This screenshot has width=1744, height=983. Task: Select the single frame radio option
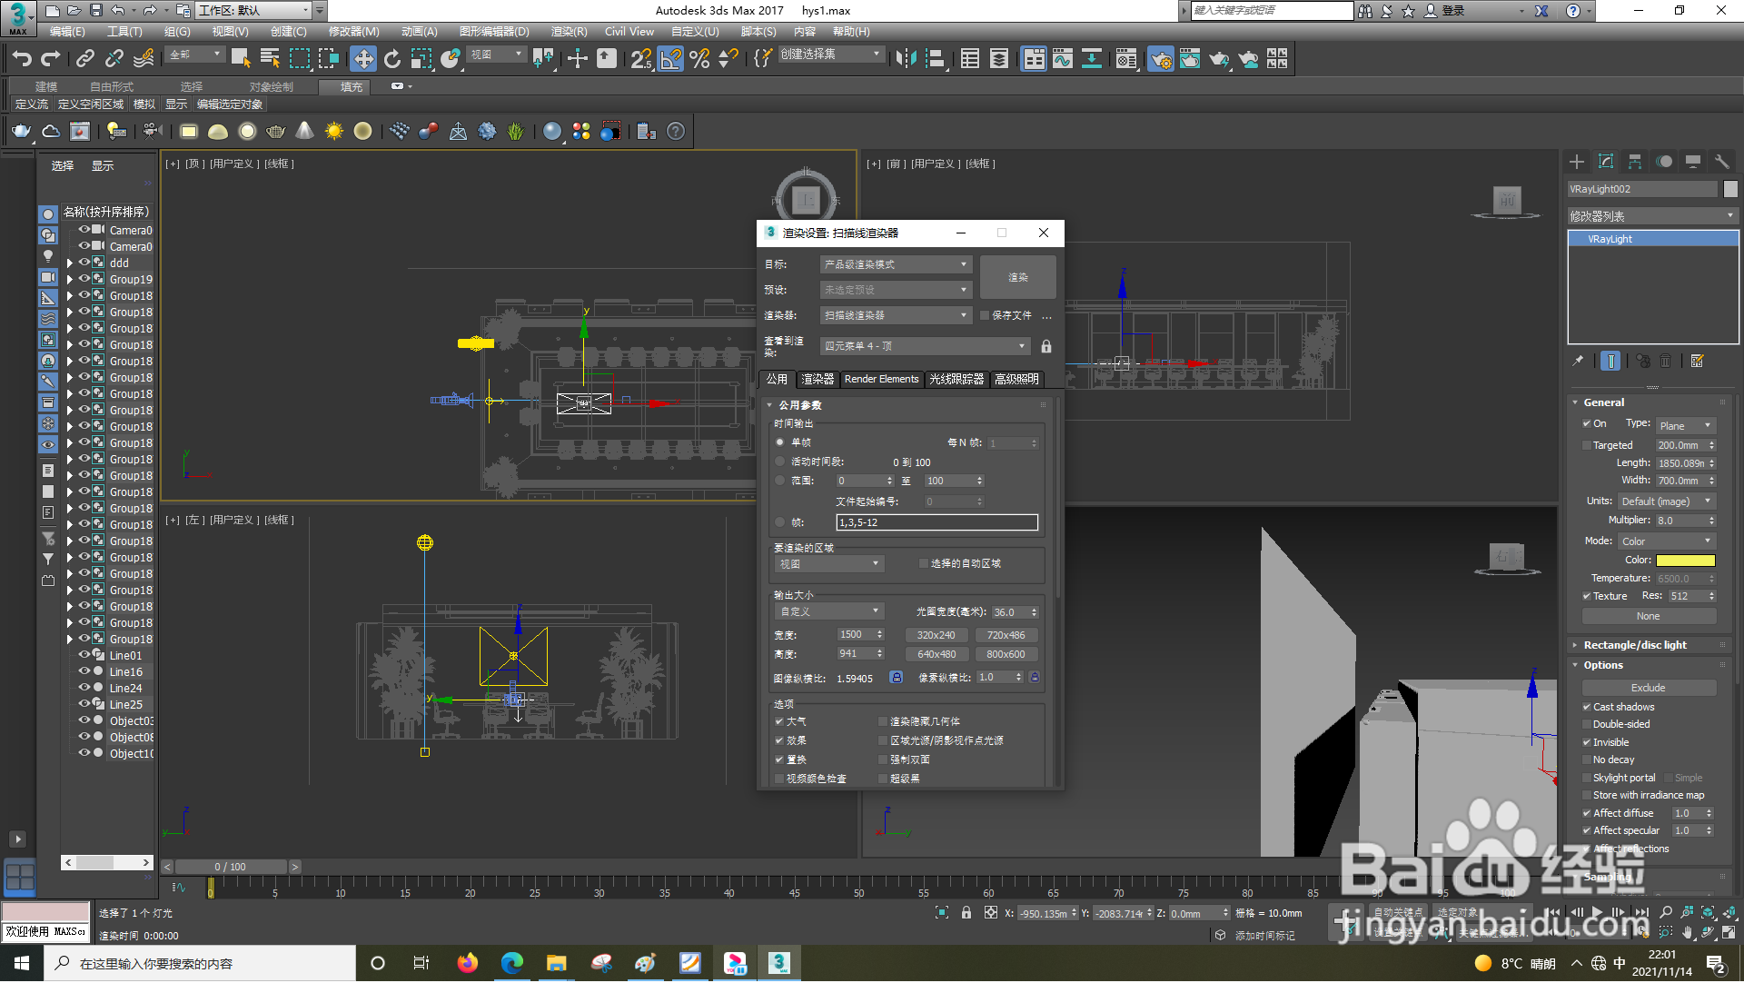[x=779, y=442]
